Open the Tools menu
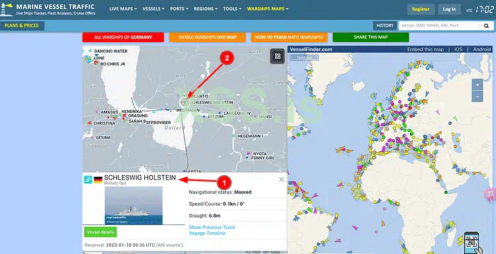 click(x=232, y=9)
